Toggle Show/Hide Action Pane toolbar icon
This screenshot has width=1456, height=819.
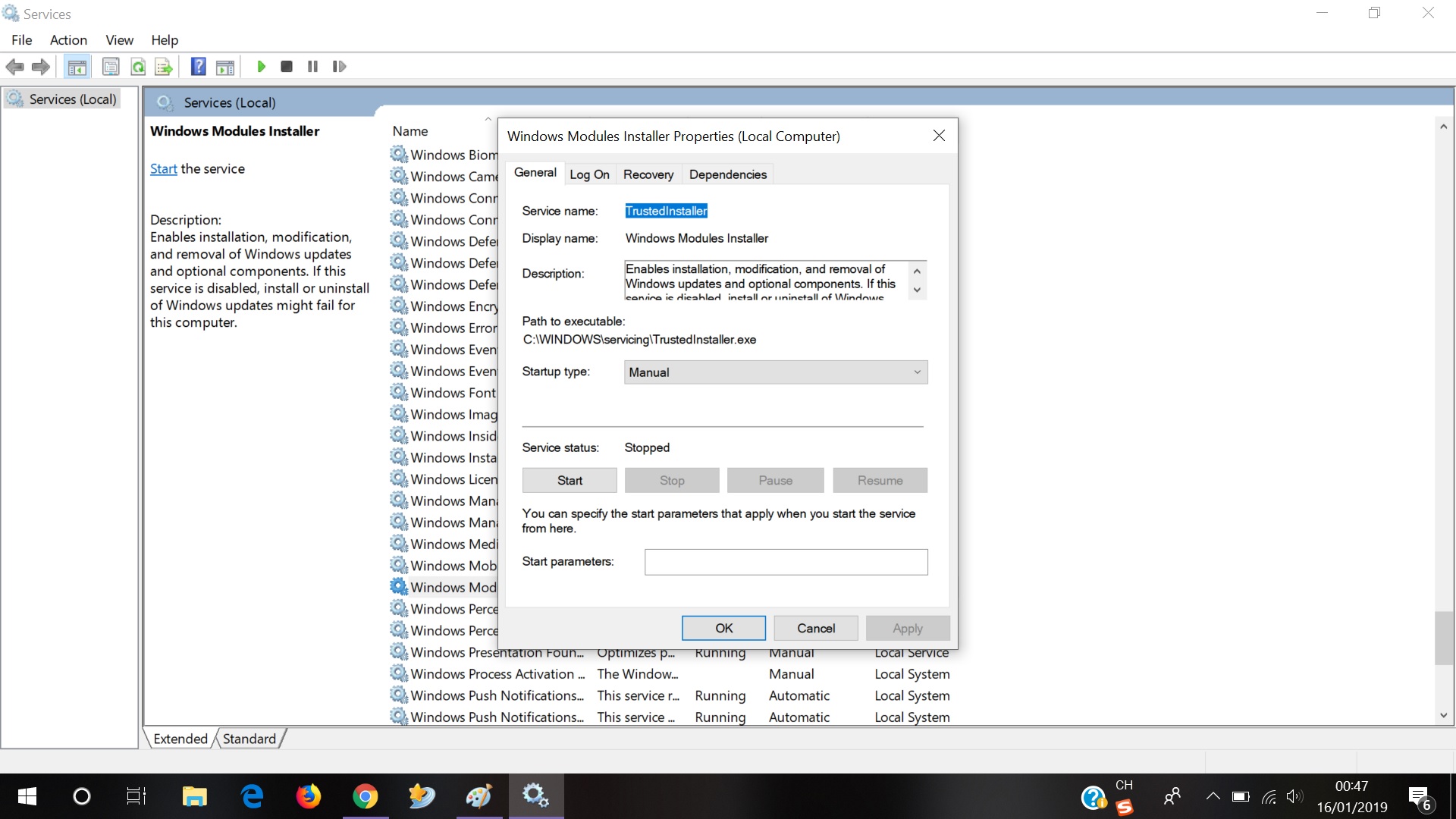[x=225, y=67]
